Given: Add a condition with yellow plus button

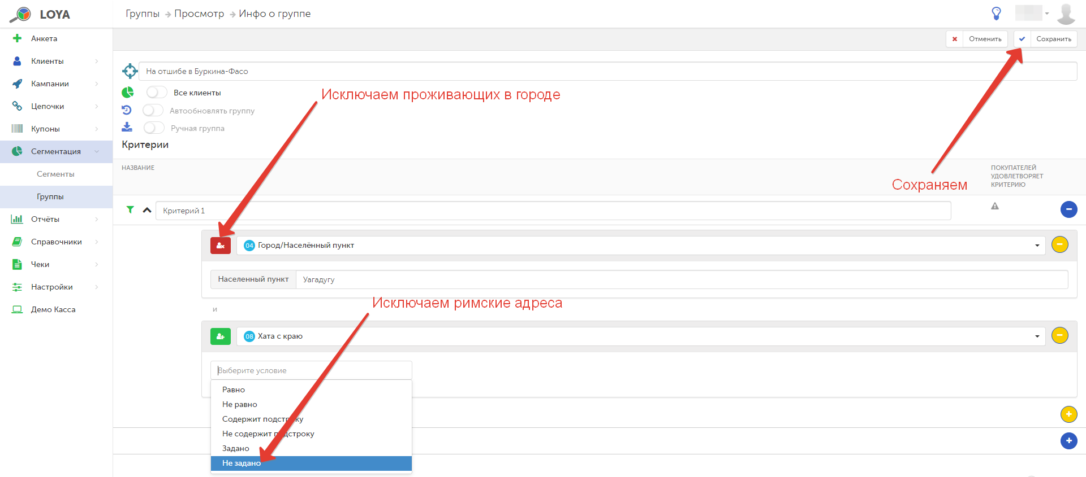Looking at the screenshot, I should click(1068, 414).
